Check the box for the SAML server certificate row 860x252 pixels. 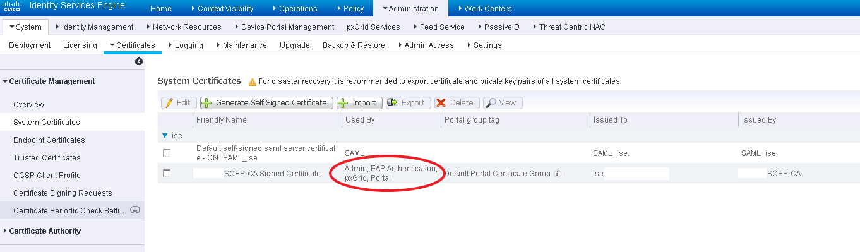[167, 153]
